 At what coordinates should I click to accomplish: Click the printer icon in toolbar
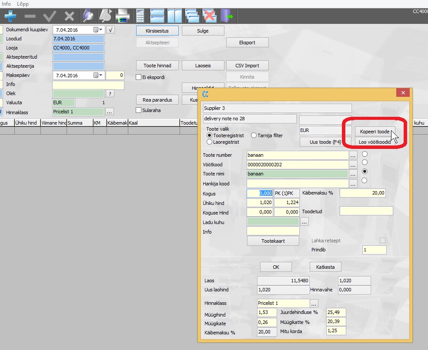coord(122,17)
